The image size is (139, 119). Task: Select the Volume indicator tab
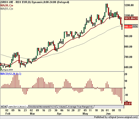62,107
